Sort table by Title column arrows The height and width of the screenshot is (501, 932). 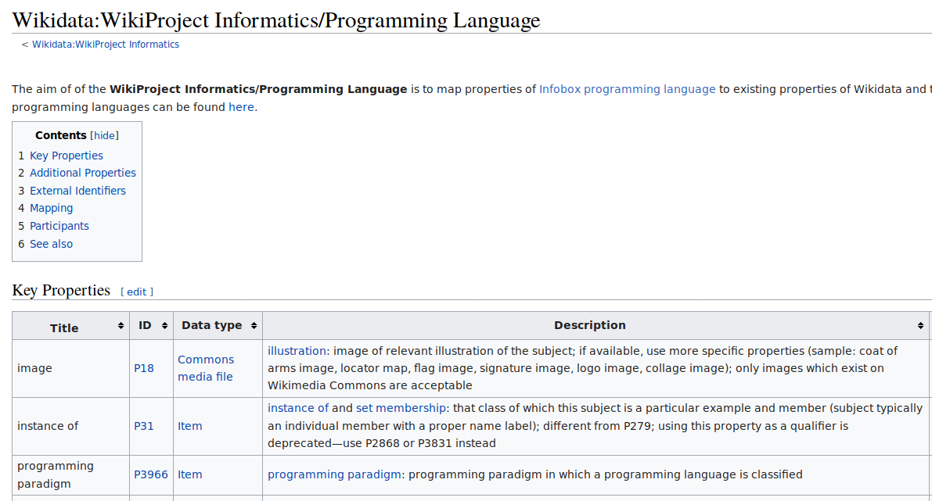[121, 326]
